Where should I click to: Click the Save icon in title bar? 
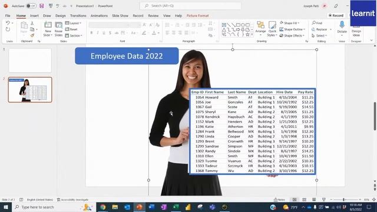[42, 6]
